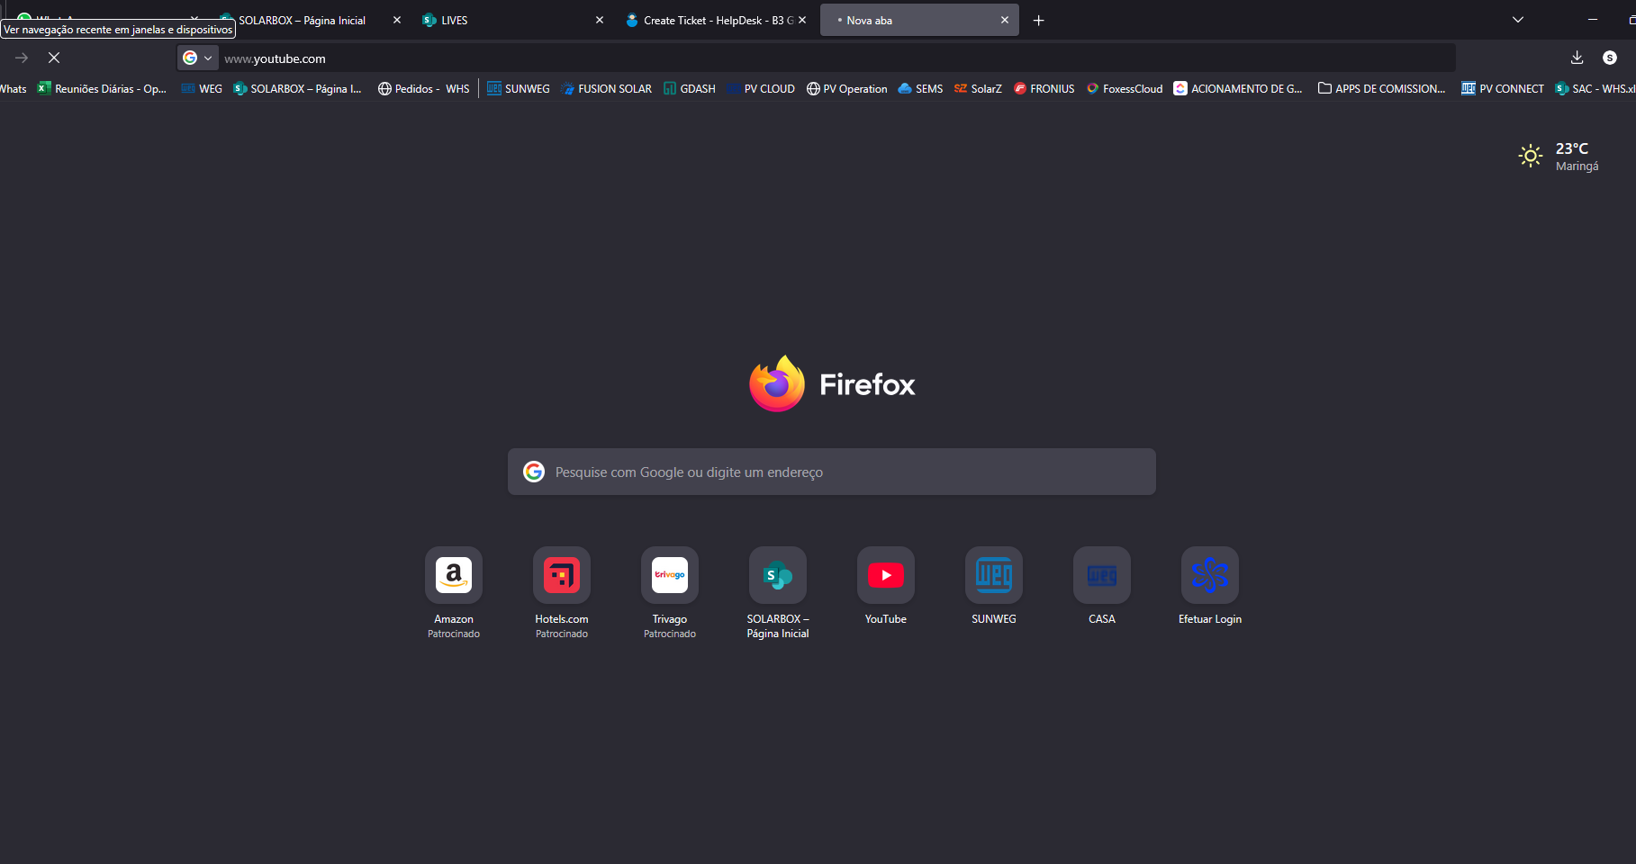Screen dimensions: 1636x864
Task: Open the Hotels.com shortcut tile
Action: 561,576
